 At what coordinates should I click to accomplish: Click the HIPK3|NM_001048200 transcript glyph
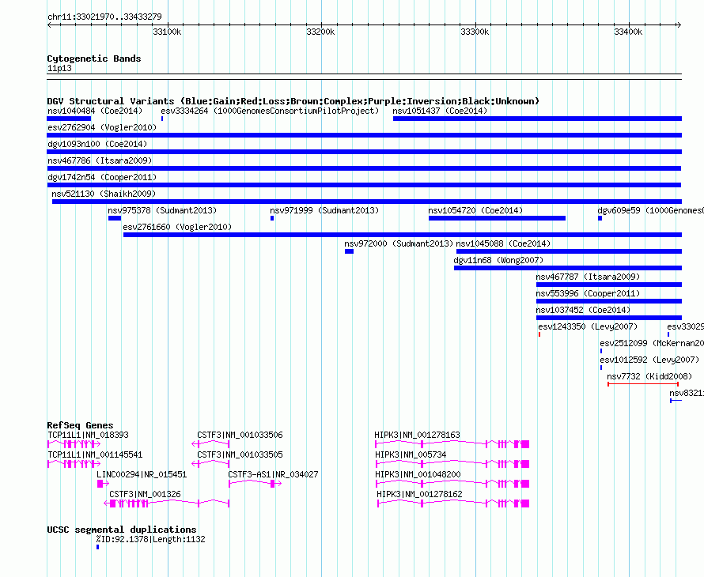pos(452,484)
